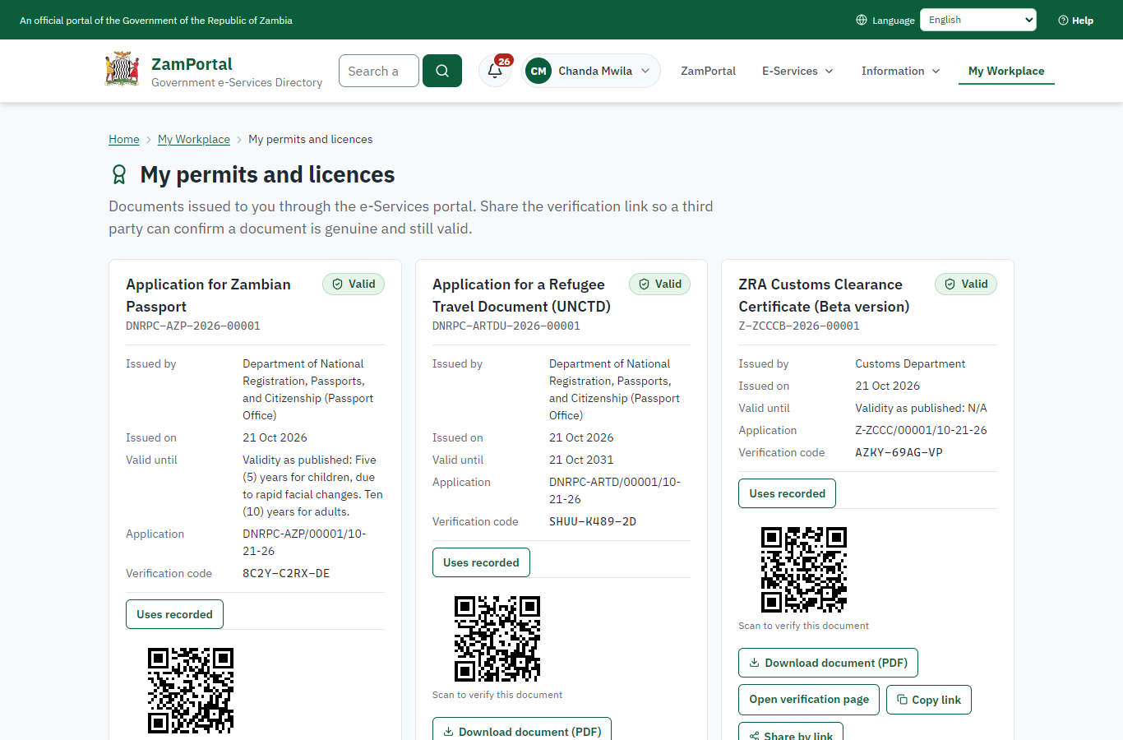
Task: Click reference number Z-ZCCCB-2026-00001
Action: (799, 326)
